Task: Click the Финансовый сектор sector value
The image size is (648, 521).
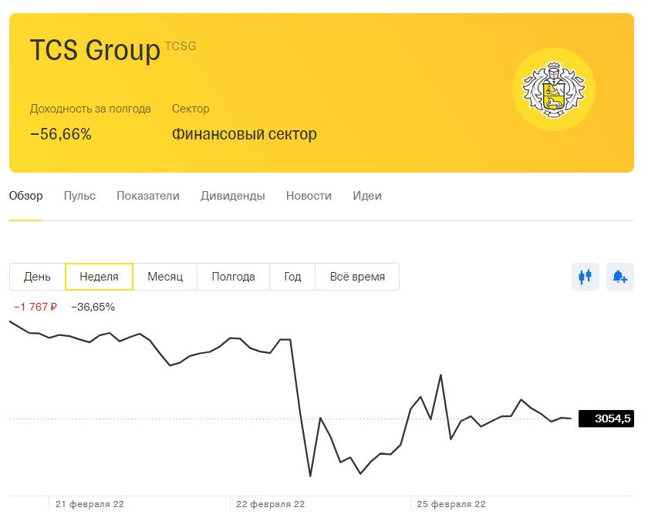Action: coord(245,134)
